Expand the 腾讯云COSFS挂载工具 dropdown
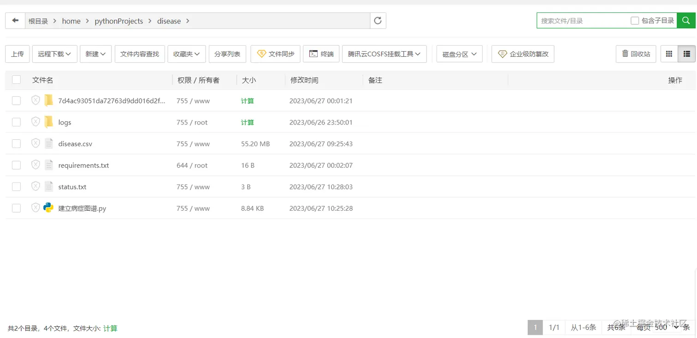 click(x=384, y=54)
